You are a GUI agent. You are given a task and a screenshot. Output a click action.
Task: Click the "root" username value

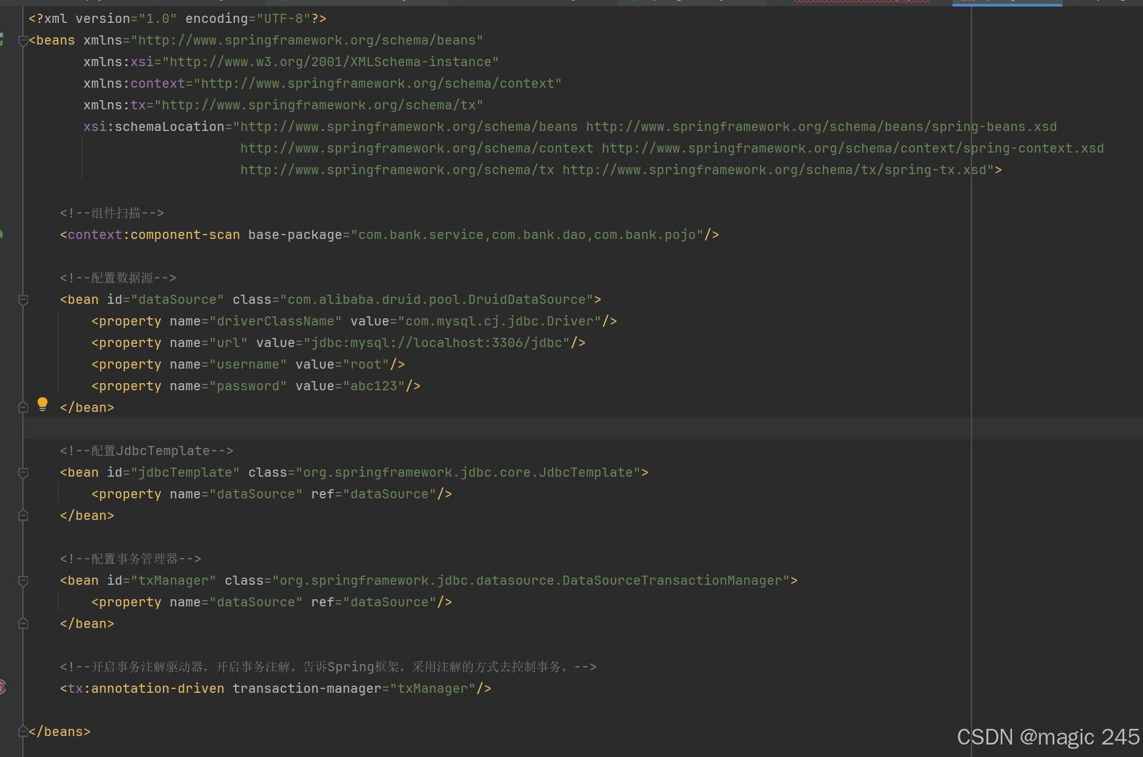pos(366,365)
